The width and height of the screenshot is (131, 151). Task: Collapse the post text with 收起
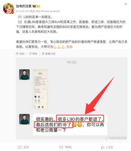point(69,47)
